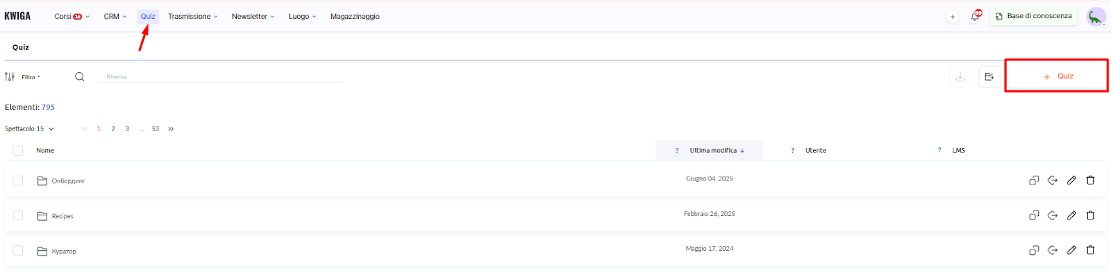Click the download icon in the toolbar

click(x=960, y=76)
